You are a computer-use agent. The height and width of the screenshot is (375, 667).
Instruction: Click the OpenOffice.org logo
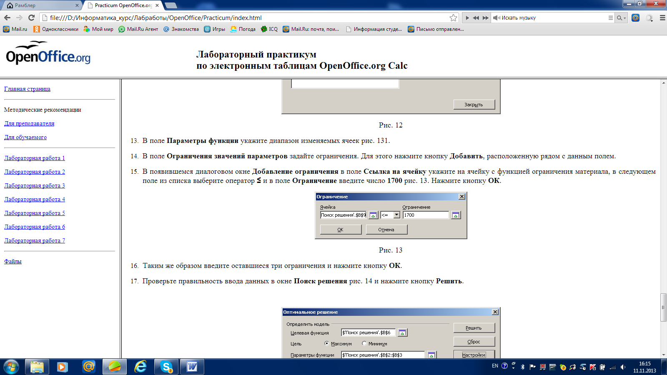point(48,53)
